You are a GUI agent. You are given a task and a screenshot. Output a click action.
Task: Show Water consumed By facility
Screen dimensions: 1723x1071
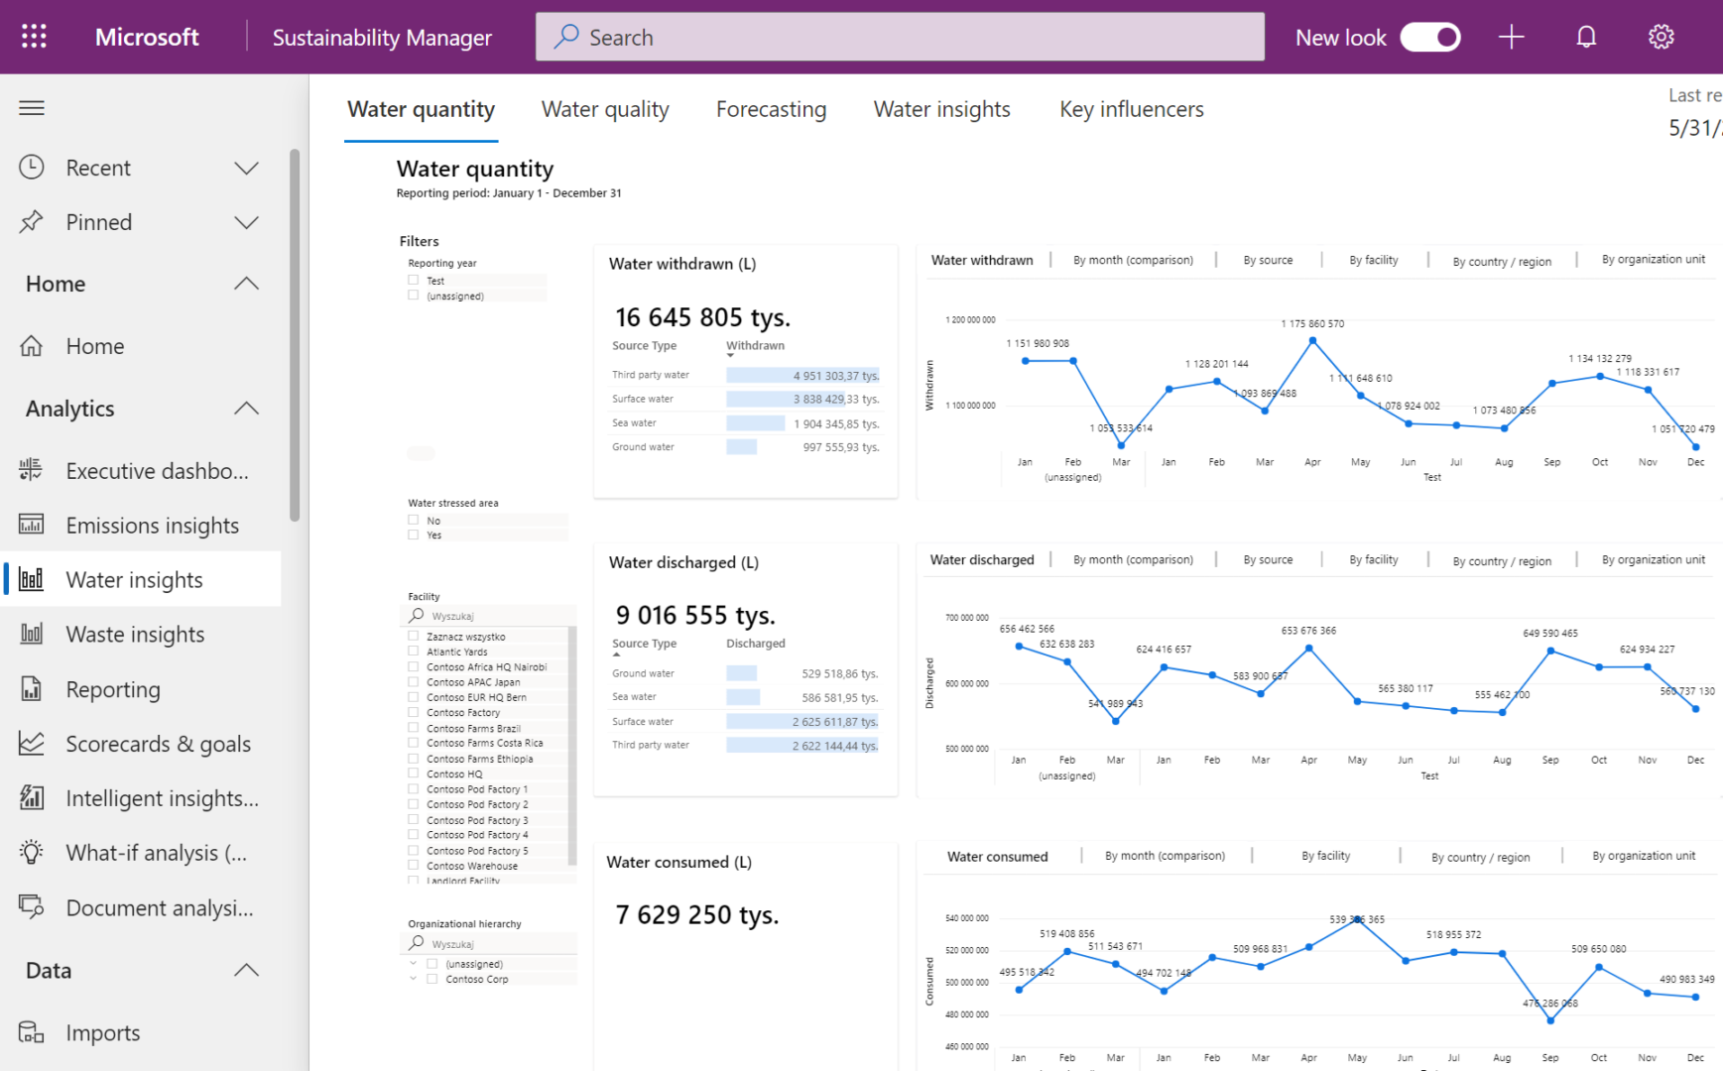[x=1325, y=856]
